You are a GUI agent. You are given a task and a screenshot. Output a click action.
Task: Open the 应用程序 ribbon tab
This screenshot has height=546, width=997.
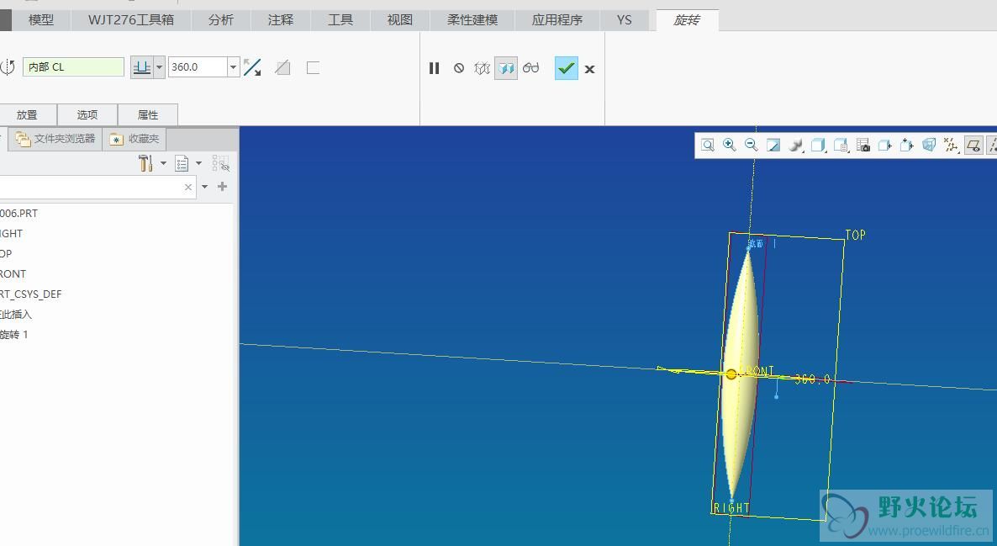coord(557,19)
